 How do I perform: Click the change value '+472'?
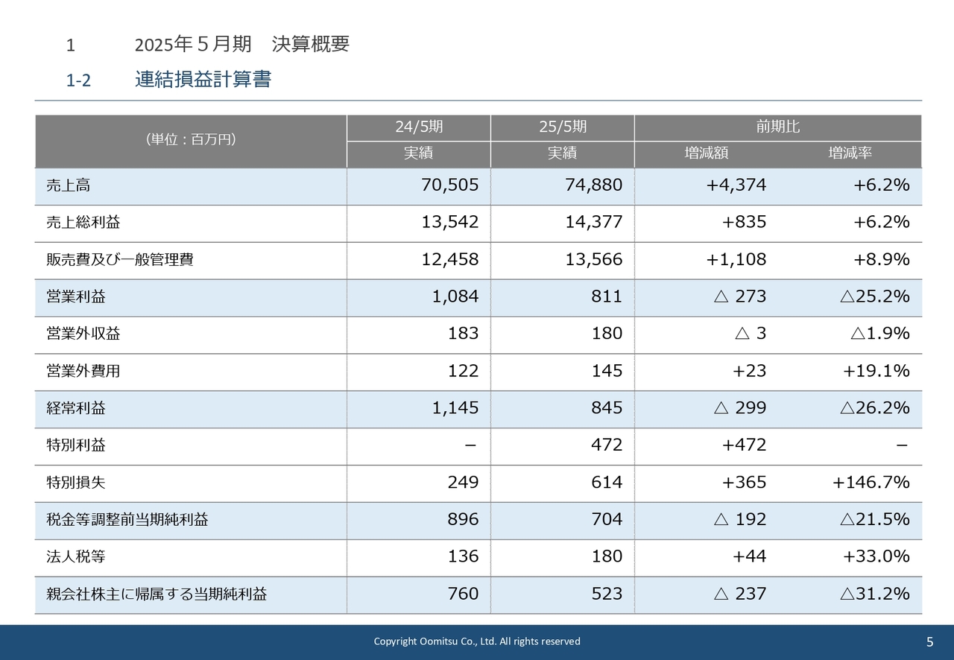click(x=744, y=445)
